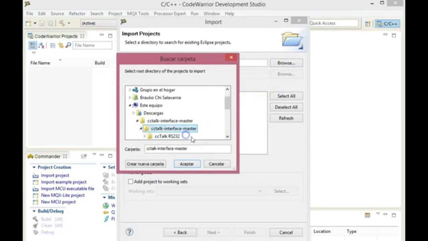This screenshot has width=428, height=241.
Task: Collapse the Este equipo tree node
Action: (130, 105)
